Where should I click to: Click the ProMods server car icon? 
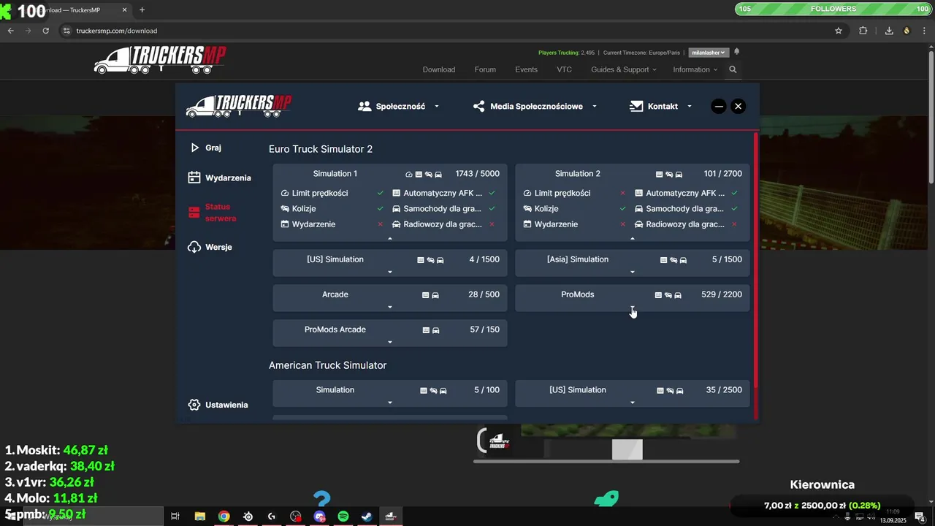(x=678, y=295)
